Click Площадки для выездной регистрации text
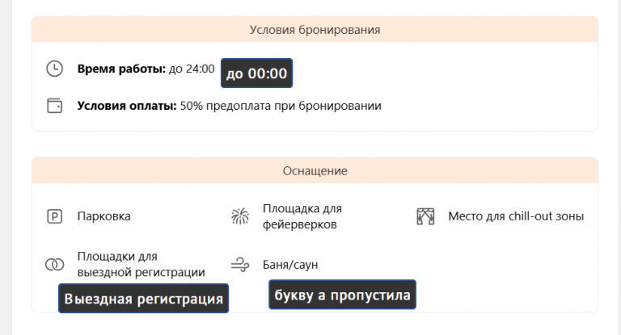621x335 pixels. pos(141,264)
